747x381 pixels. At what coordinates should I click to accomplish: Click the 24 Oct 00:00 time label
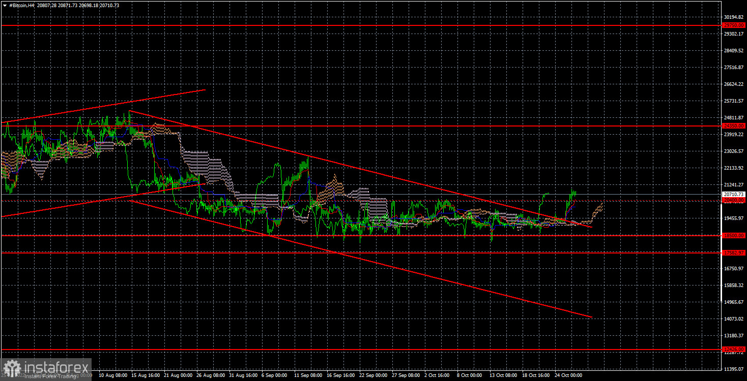point(569,375)
